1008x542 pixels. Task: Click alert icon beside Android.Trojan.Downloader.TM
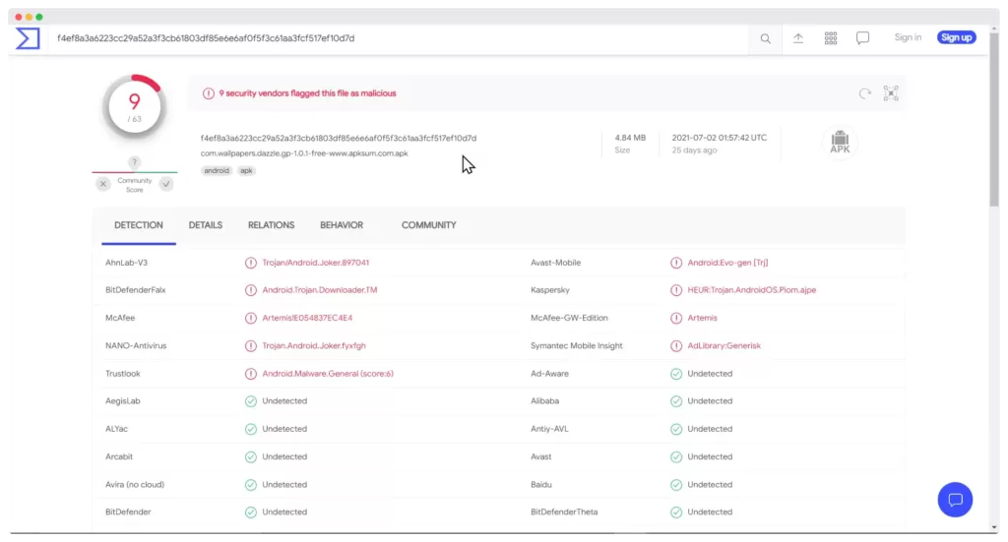point(251,290)
